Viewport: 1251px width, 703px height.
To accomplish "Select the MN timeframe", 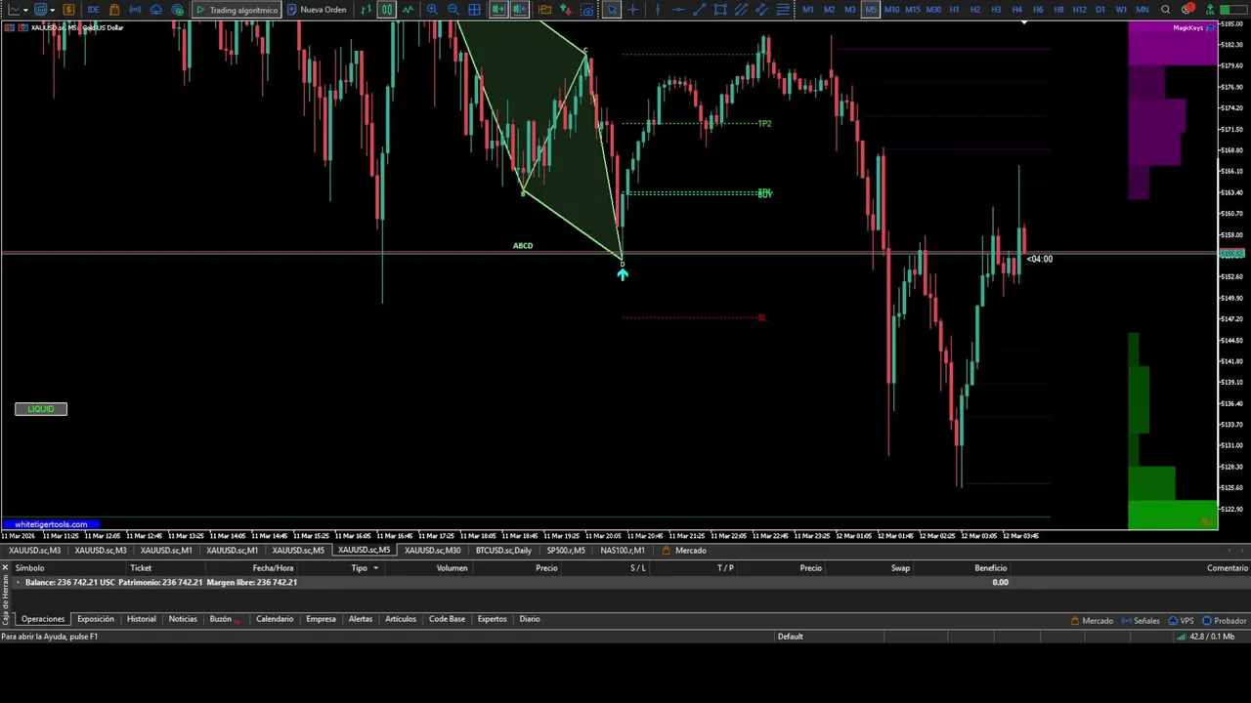I will pyautogui.click(x=1142, y=10).
